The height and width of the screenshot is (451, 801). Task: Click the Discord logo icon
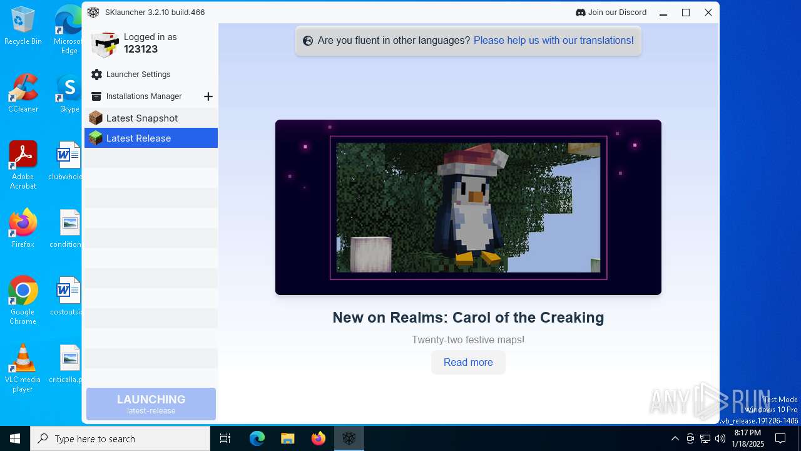(x=580, y=13)
